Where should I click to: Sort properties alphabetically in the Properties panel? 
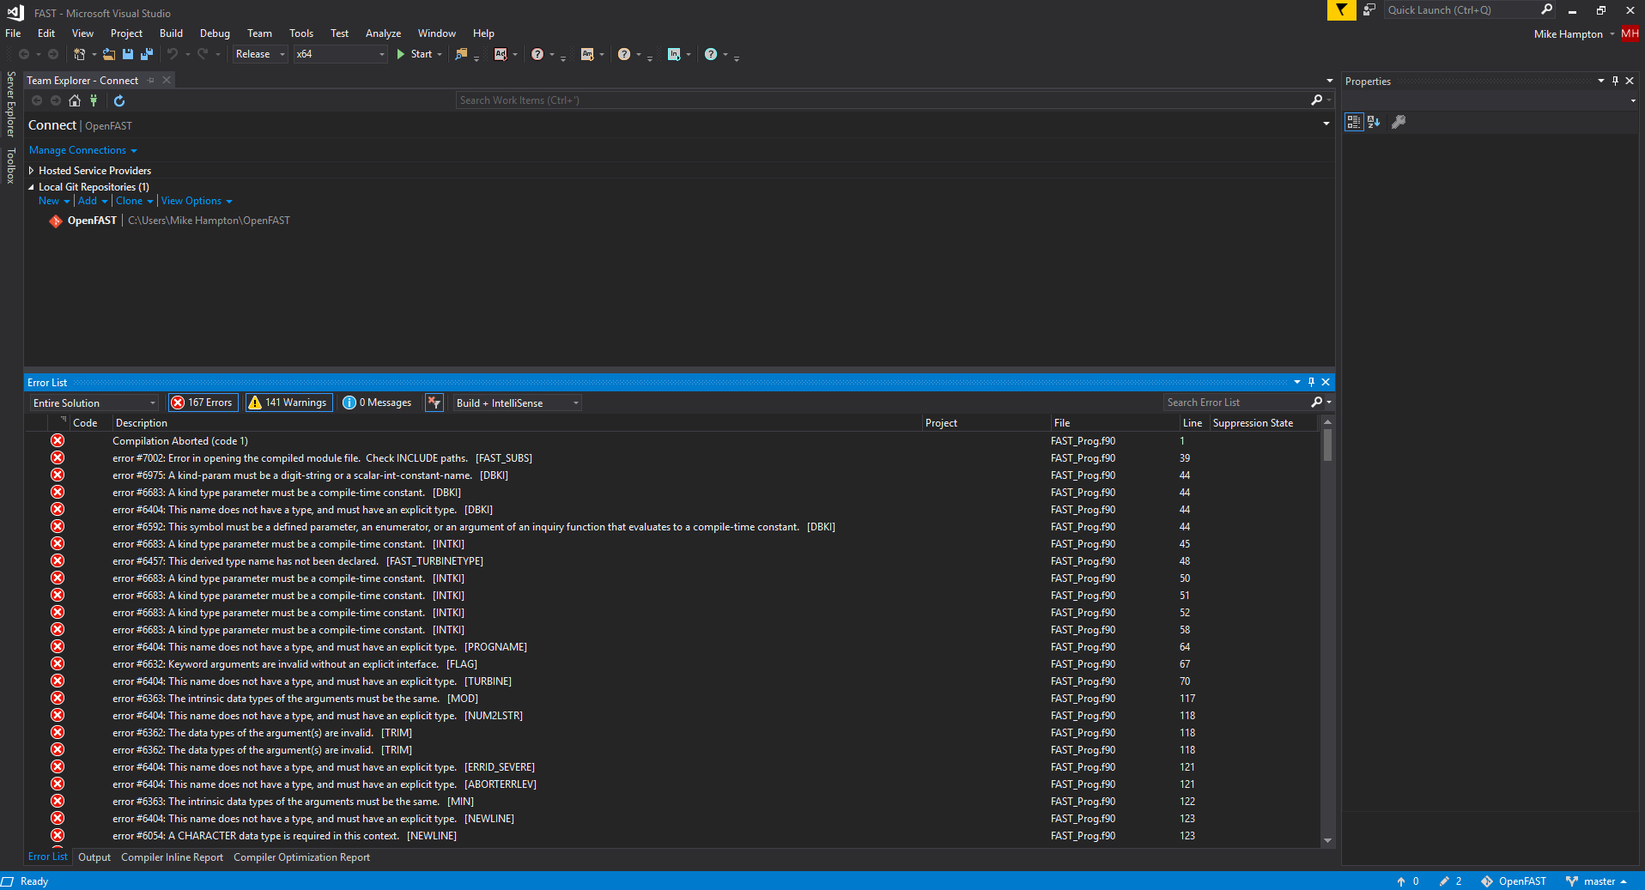(1374, 122)
